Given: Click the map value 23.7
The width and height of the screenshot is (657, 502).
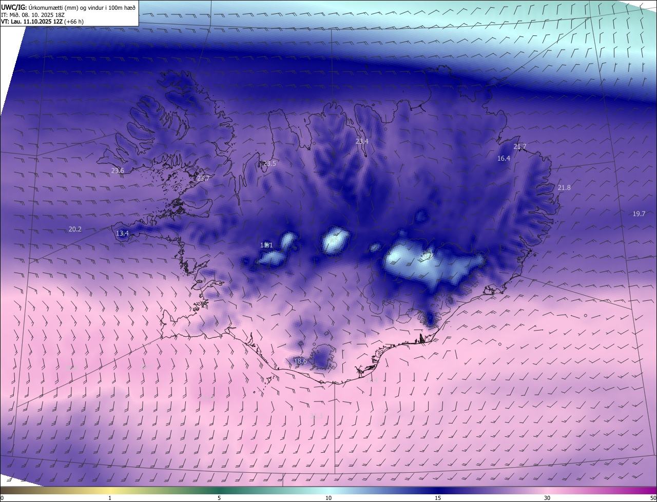Looking at the screenshot, I should [x=203, y=178].
